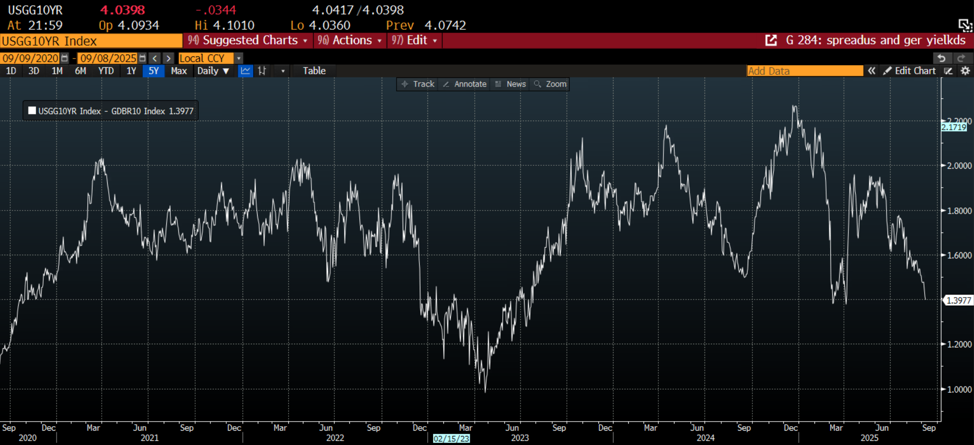Click the end date field 09/08/2025
This screenshot has height=445, width=974.
coord(108,58)
